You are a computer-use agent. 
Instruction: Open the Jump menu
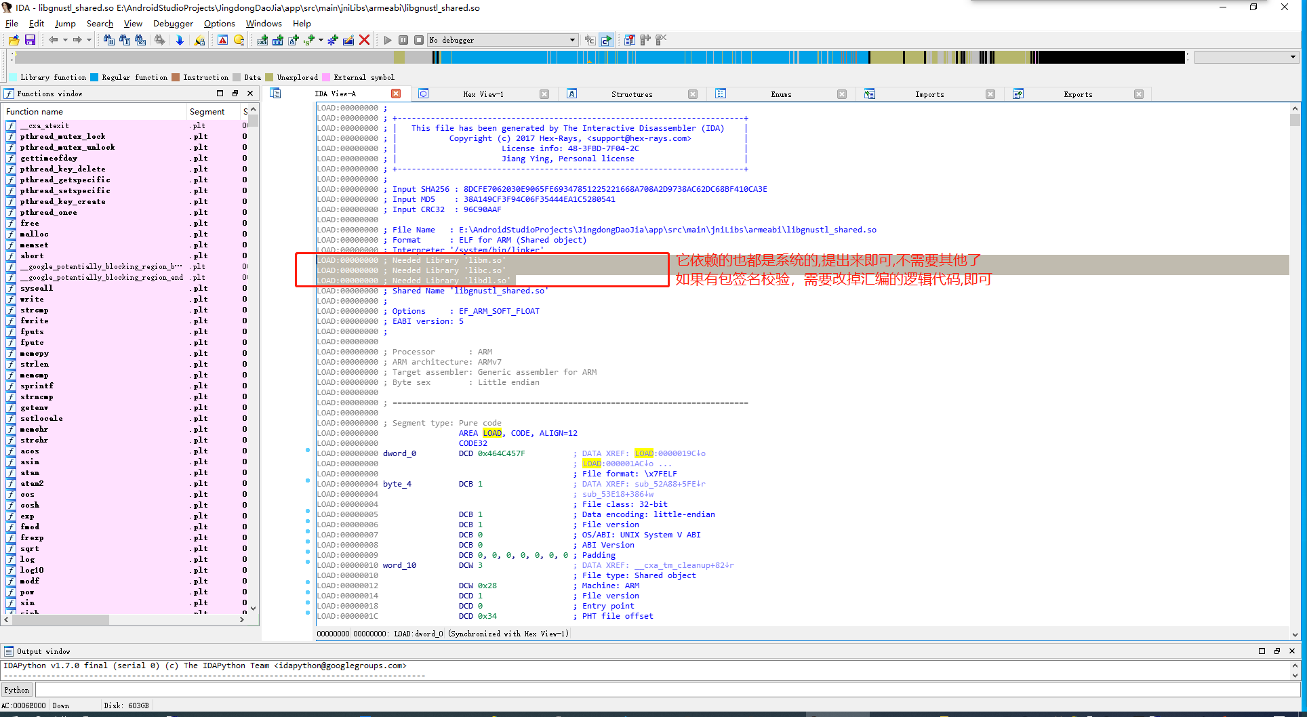click(65, 24)
